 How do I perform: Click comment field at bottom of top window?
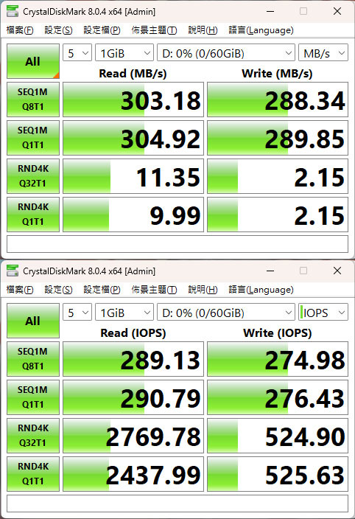pyautogui.click(x=177, y=244)
